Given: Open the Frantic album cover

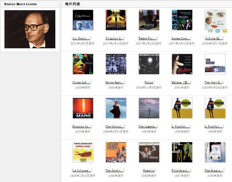Looking at the screenshot, I should pos(149,152).
